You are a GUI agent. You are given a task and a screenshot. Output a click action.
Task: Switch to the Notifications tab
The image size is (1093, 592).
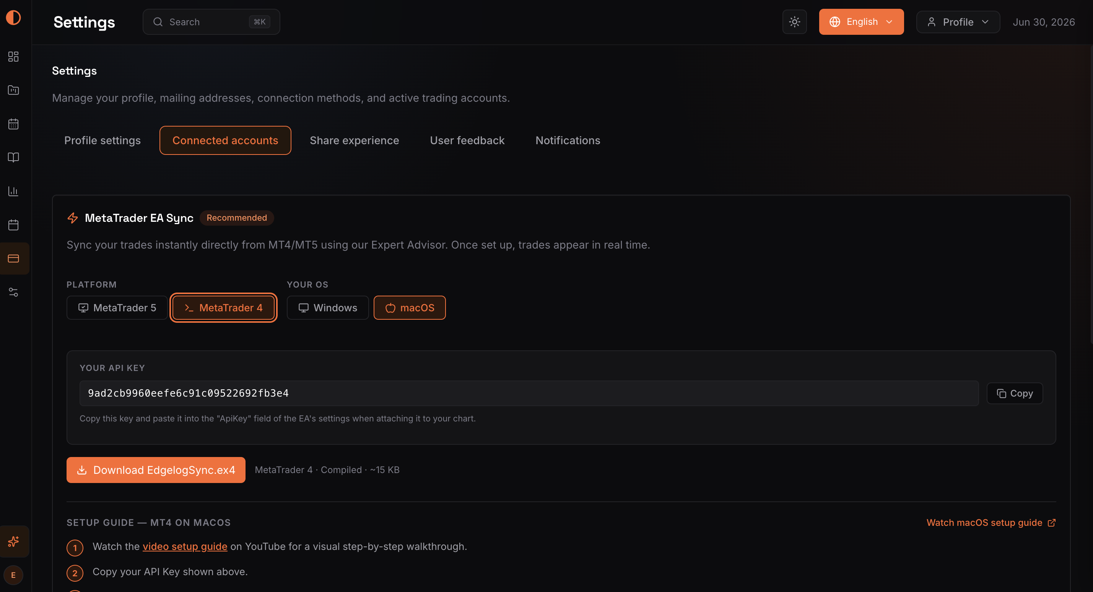[x=568, y=140]
